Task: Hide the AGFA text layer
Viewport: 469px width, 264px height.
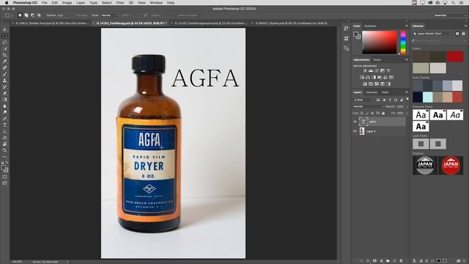Action: coord(355,122)
